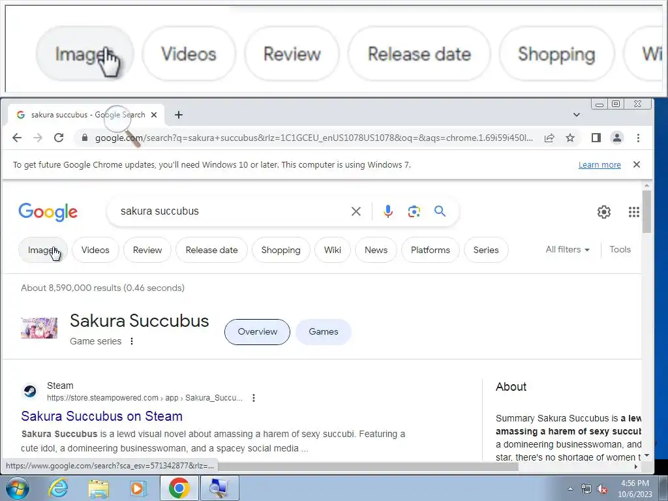668x501 pixels.
Task: Open the Chrome profile avatar icon
Action: tap(617, 138)
